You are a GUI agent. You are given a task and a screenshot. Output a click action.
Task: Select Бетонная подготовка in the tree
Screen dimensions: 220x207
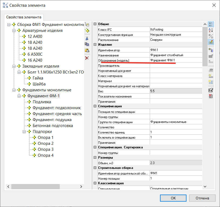coord(53,126)
